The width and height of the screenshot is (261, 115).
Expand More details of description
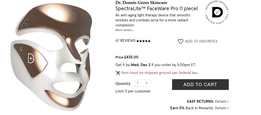click(125, 30)
